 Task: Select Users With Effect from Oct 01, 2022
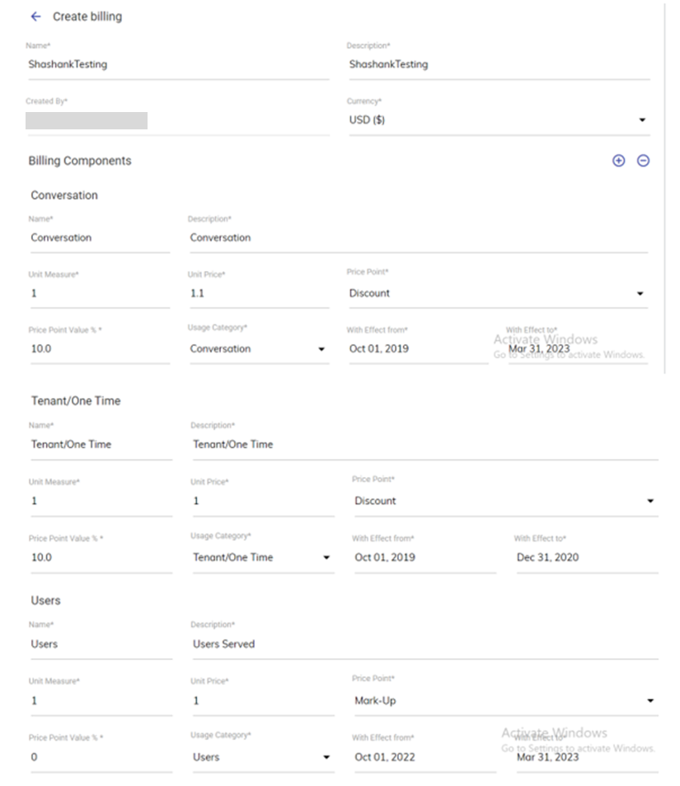point(423,757)
